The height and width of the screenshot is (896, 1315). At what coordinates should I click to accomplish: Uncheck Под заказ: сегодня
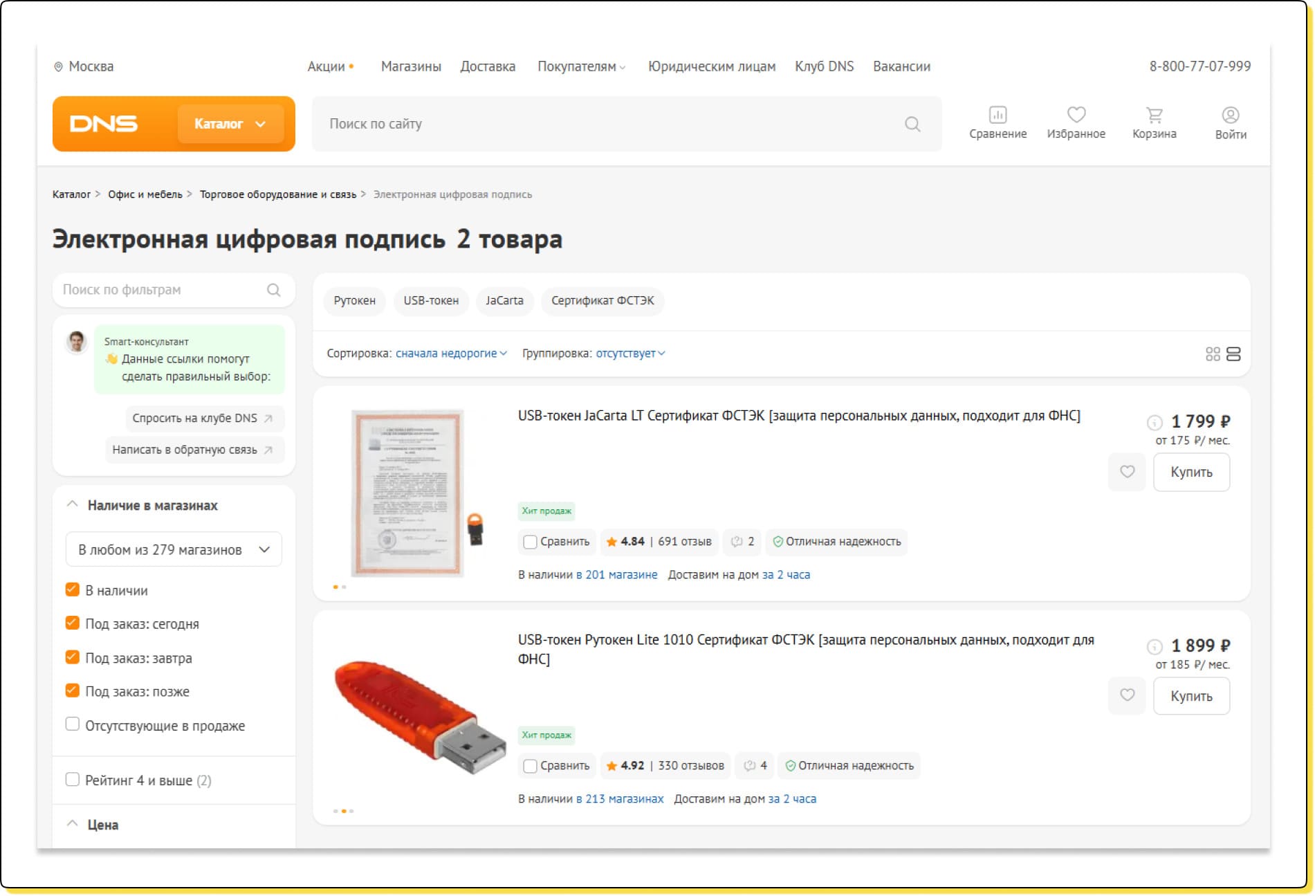coord(72,623)
